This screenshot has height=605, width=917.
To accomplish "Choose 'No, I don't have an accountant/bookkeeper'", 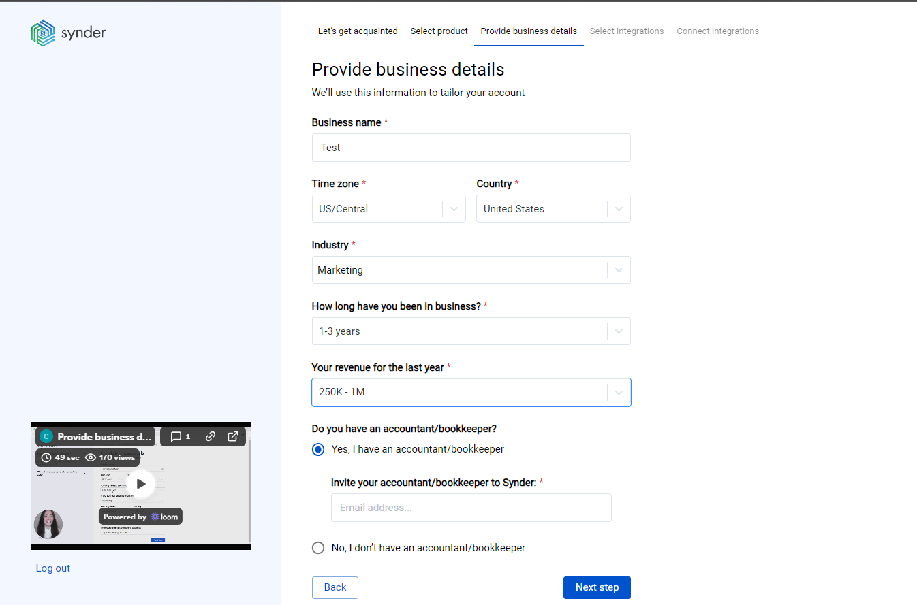I will click(x=318, y=547).
